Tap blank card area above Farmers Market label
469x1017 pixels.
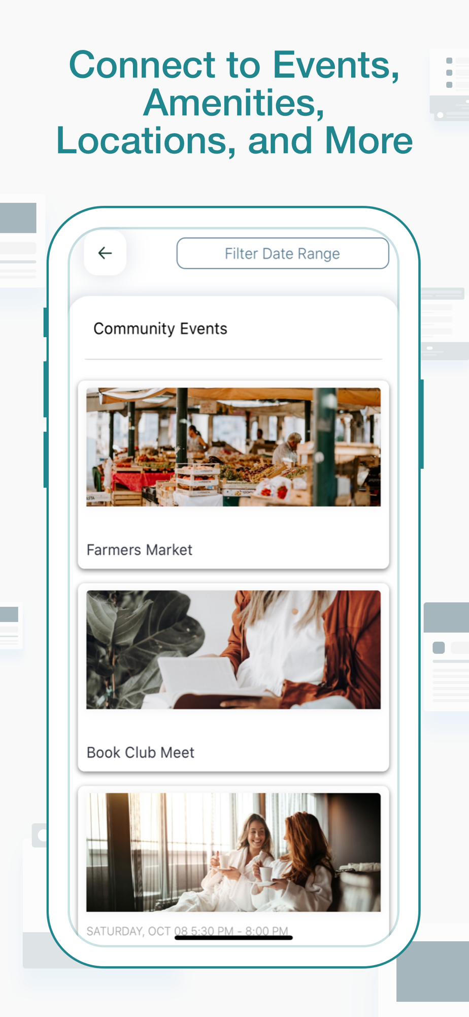233,523
